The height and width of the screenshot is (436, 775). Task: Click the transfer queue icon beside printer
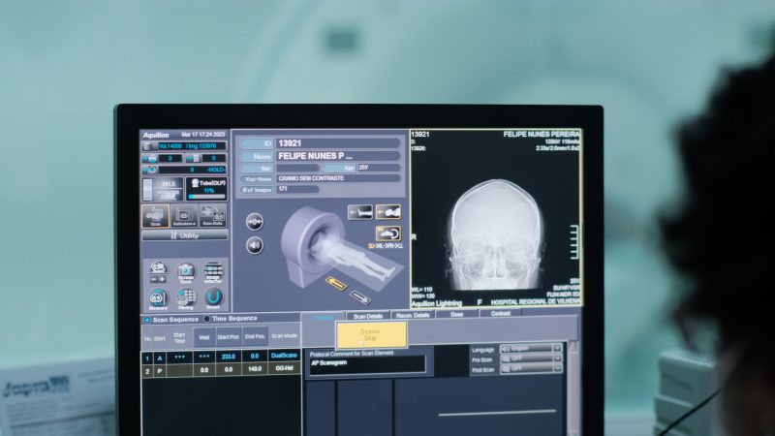pos(193,158)
